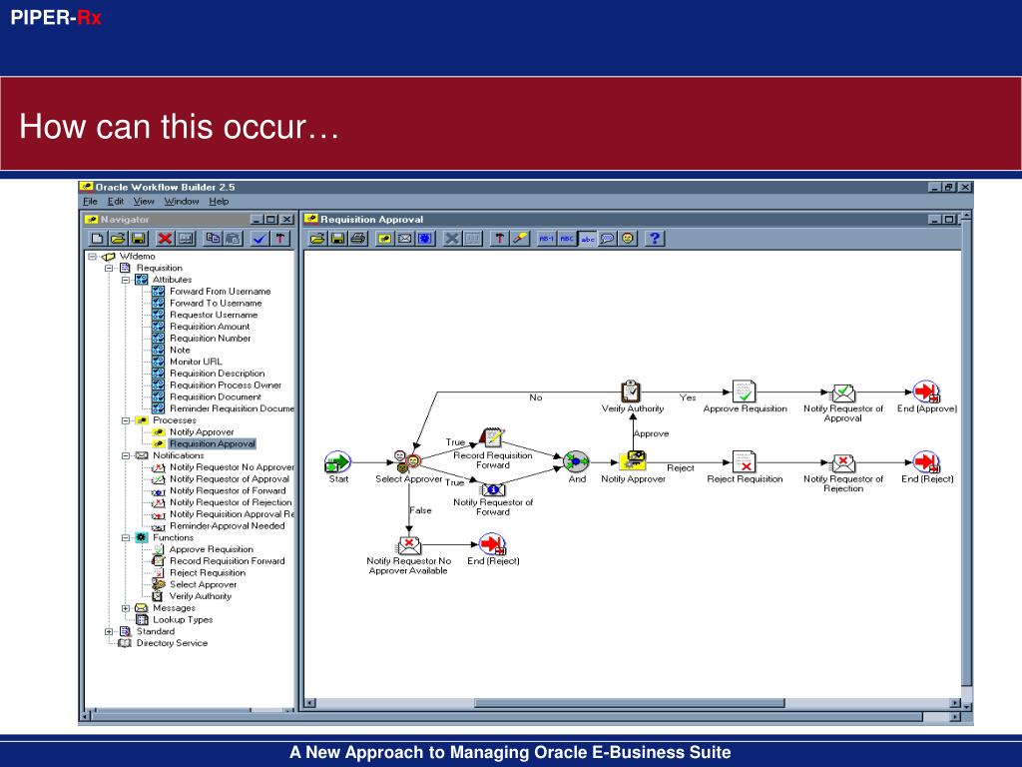Collapse the Requisition item type node
Screen dimensions: 1022x767
(x=109, y=268)
